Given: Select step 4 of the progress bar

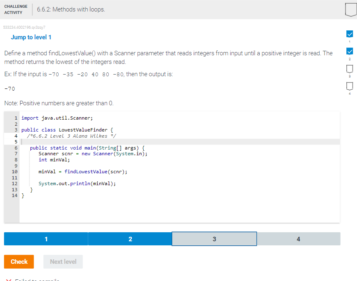Looking at the screenshot, I should (x=298, y=238).
